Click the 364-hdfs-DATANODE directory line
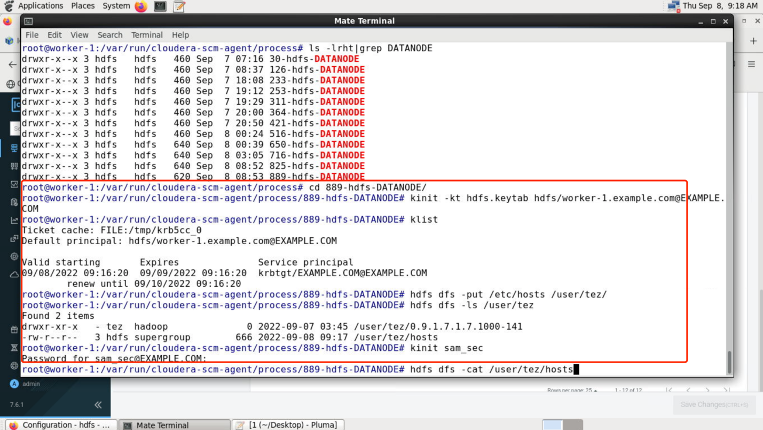 tap(193, 112)
